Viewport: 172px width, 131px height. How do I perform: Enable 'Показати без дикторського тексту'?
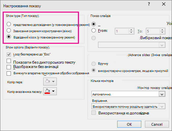click(x=9, y=61)
